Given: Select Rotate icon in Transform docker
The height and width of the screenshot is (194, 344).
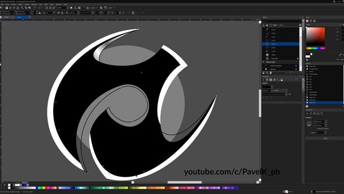Looking at the screenshot, I should pyautogui.click(x=311, y=114).
